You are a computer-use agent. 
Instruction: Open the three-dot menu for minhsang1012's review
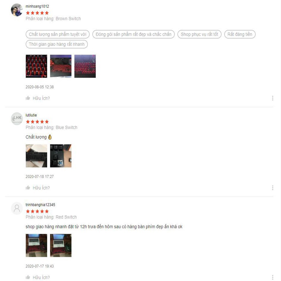tap(272, 98)
